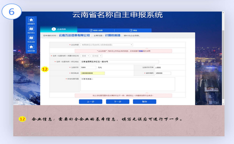Click the 上一步 button

point(91,102)
